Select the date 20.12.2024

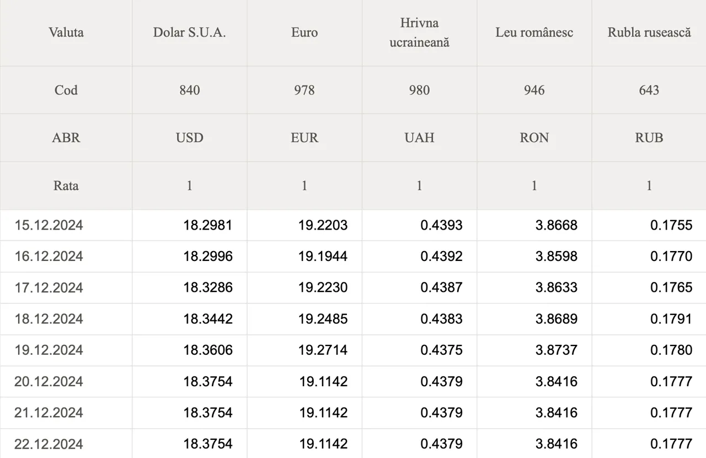click(x=49, y=381)
